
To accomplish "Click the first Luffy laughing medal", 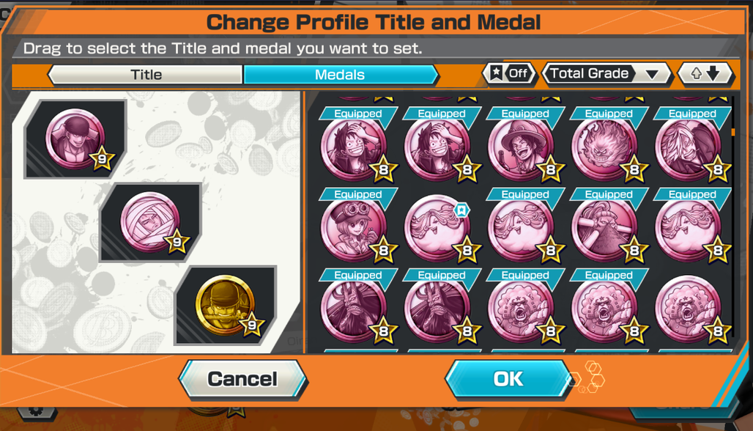I will [x=355, y=148].
